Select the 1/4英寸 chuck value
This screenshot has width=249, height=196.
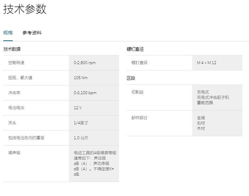click(81, 123)
